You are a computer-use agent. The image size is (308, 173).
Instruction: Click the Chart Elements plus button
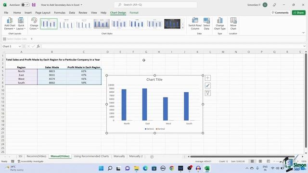tap(207, 78)
